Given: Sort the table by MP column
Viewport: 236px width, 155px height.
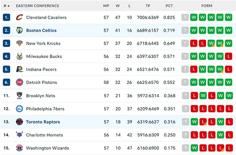Looking at the screenshot, I should coord(106,6).
